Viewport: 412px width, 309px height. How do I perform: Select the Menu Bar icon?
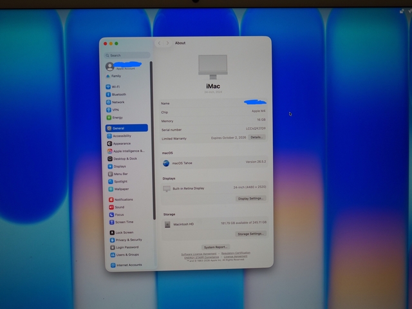[x=111, y=174]
